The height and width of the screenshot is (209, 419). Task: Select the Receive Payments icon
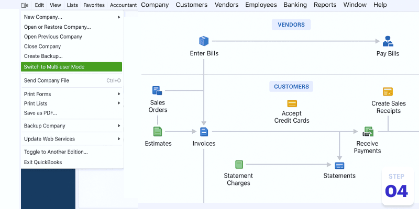point(368,132)
